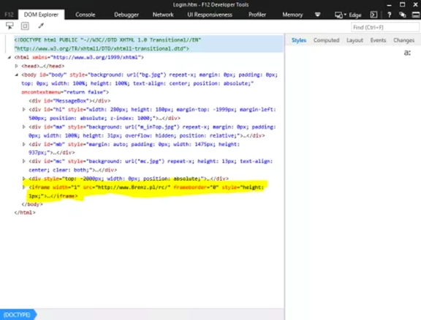Image resolution: width=421 pixels, height=320 pixels.
Task: Switch to the Console tab
Action: pos(85,15)
